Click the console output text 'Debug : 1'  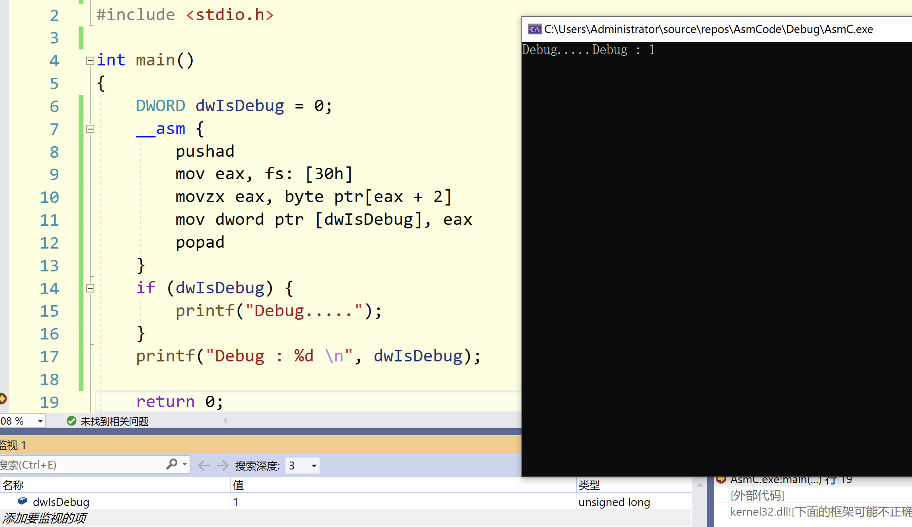tap(623, 50)
